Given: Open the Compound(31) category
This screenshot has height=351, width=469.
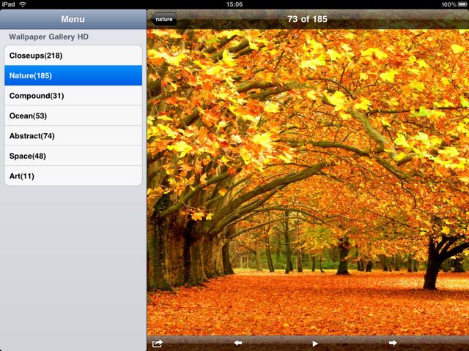Looking at the screenshot, I should pos(73,96).
